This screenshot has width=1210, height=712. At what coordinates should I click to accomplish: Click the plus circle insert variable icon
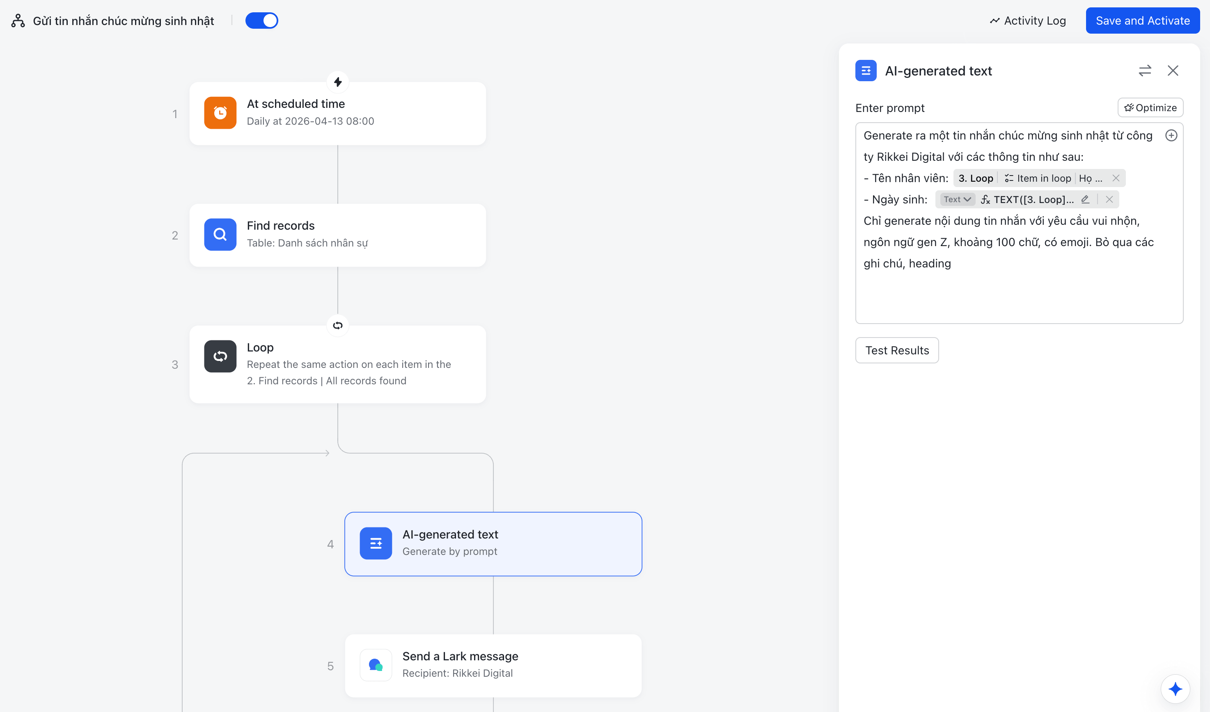click(x=1171, y=135)
